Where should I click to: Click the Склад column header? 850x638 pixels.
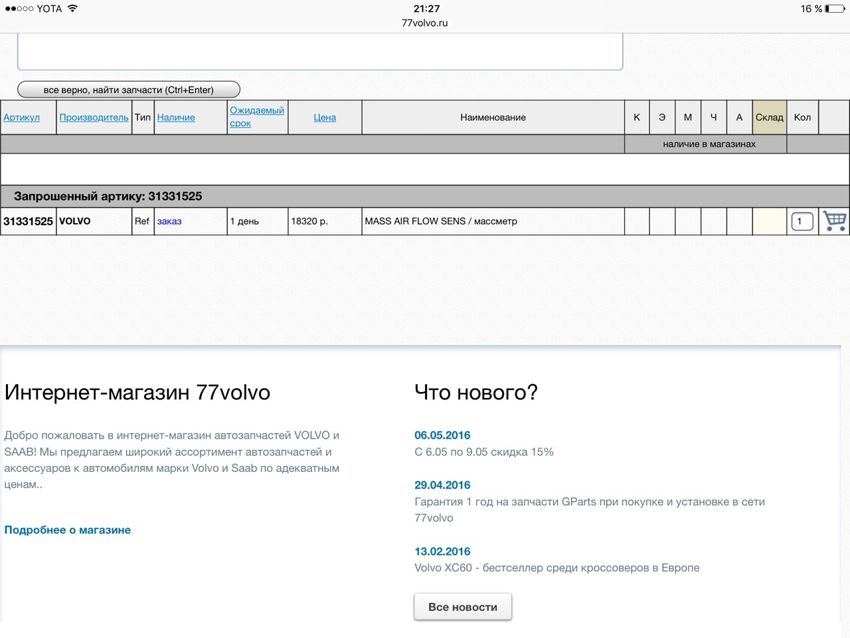click(x=770, y=117)
